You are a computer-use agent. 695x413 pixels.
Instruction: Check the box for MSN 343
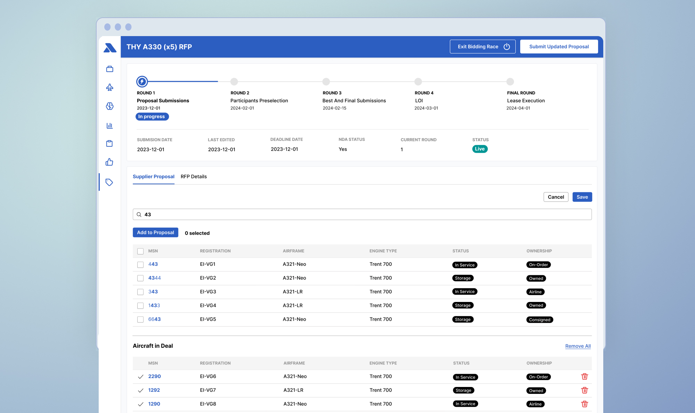tap(140, 292)
